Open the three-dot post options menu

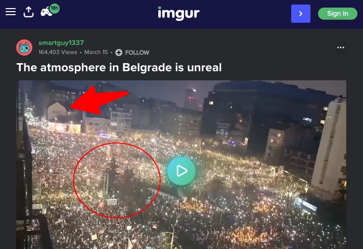(341, 47)
